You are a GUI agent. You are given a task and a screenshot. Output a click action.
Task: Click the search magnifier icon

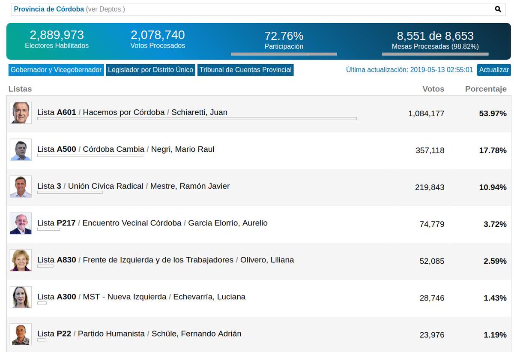point(498,9)
